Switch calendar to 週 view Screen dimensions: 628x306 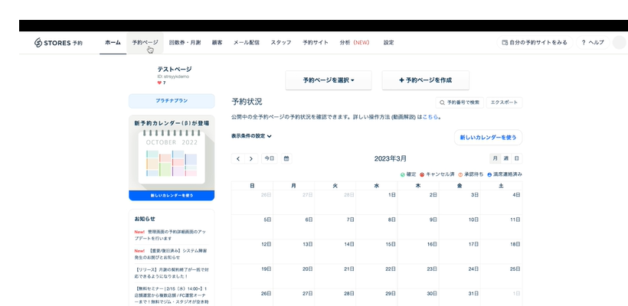point(506,158)
